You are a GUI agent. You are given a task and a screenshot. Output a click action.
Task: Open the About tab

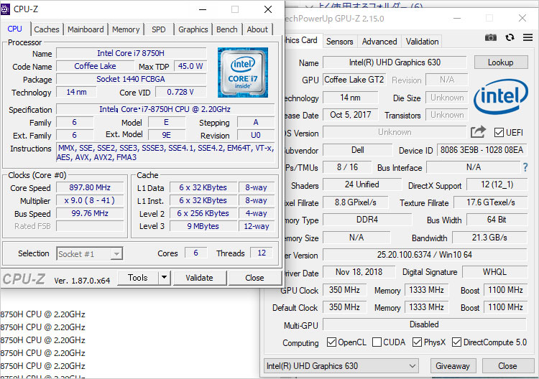[x=257, y=29]
